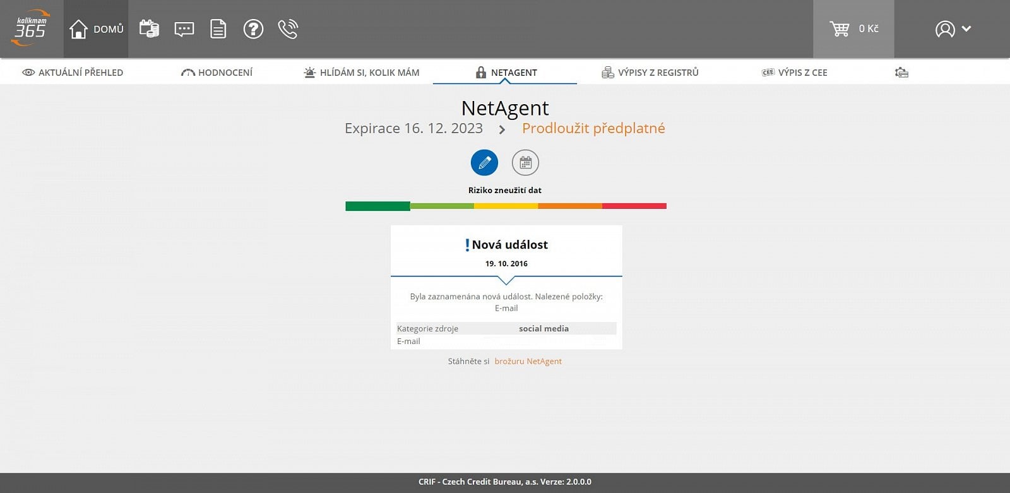The image size is (1010, 493).
Task: Click the grey calendar history icon
Action: pyautogui.click(x=525, y=163)
